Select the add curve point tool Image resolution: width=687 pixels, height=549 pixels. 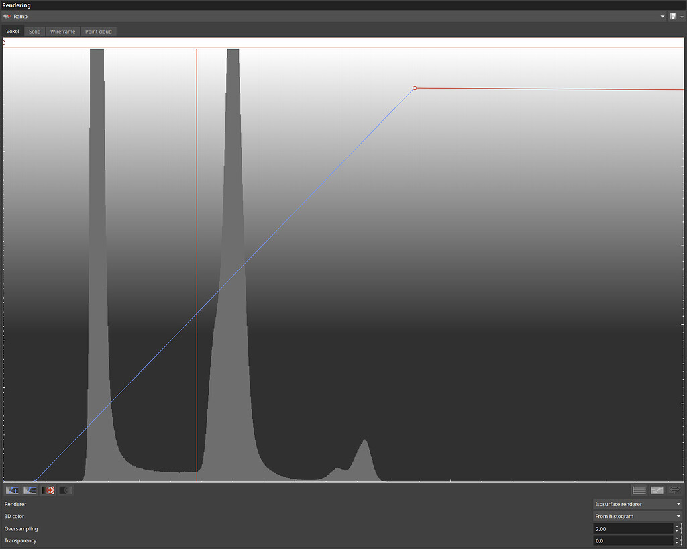(12, 490)
